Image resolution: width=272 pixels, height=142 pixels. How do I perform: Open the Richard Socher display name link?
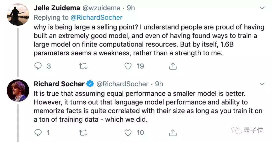(59, 84)
